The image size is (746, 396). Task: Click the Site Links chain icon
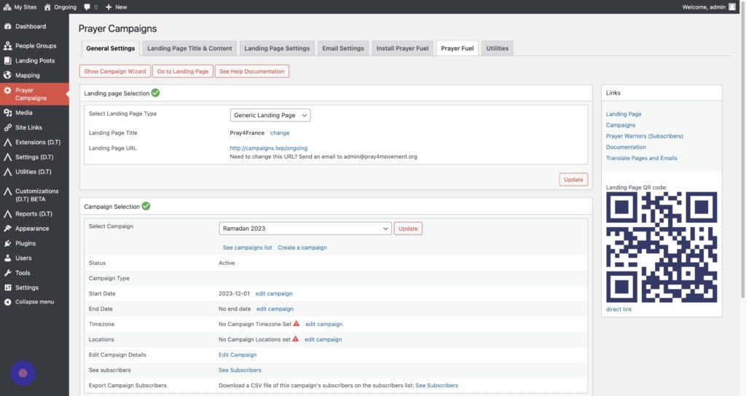coord(7,128)
